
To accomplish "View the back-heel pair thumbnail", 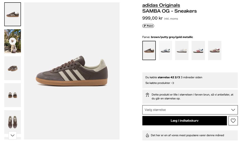I will [x=13, y=95].
